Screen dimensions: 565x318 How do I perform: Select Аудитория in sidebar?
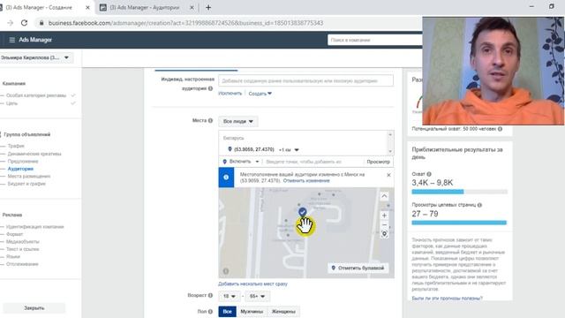coord(20,169)
